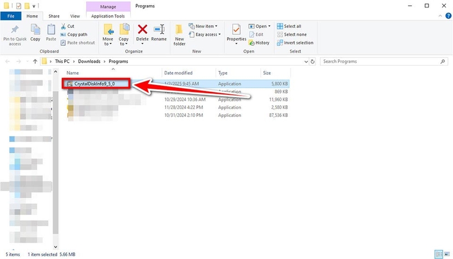This screenshot has width=453, height=259.
Task: Expand the Properties options arrow
Action: tap(236, 44)
